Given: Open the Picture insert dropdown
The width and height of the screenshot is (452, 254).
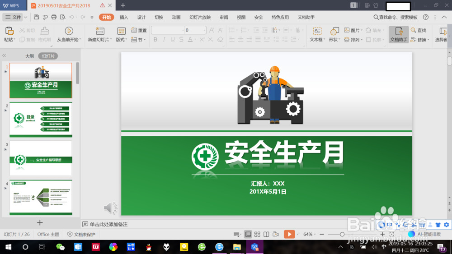Looking at the screenshot, I should tap(353, 30).
